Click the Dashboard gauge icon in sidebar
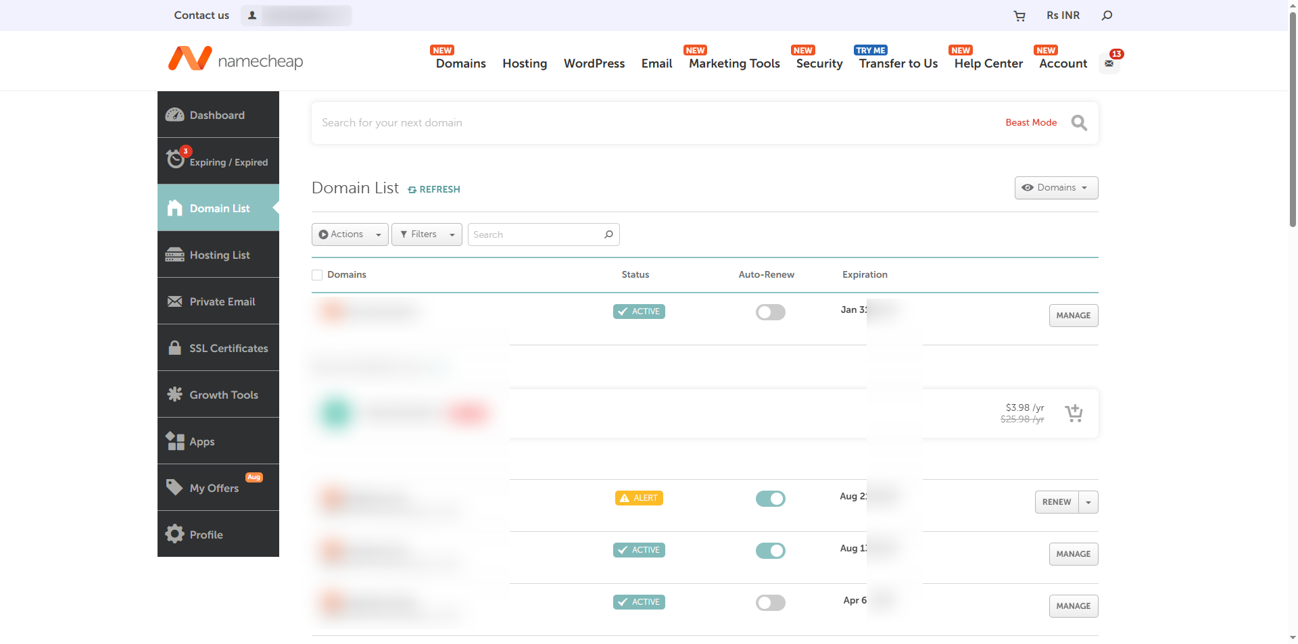The height and width of the screenshot is (644, 1298). pyautogui.click(x=175, y=115)
